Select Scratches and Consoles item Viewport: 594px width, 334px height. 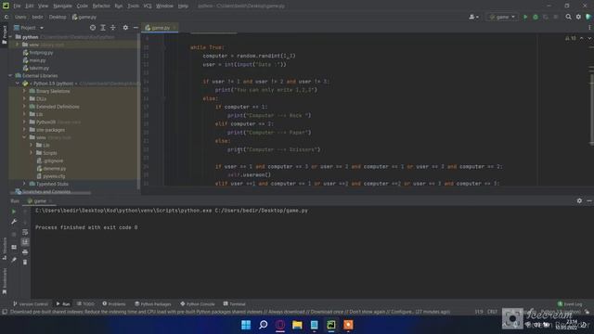coord(46,192)
